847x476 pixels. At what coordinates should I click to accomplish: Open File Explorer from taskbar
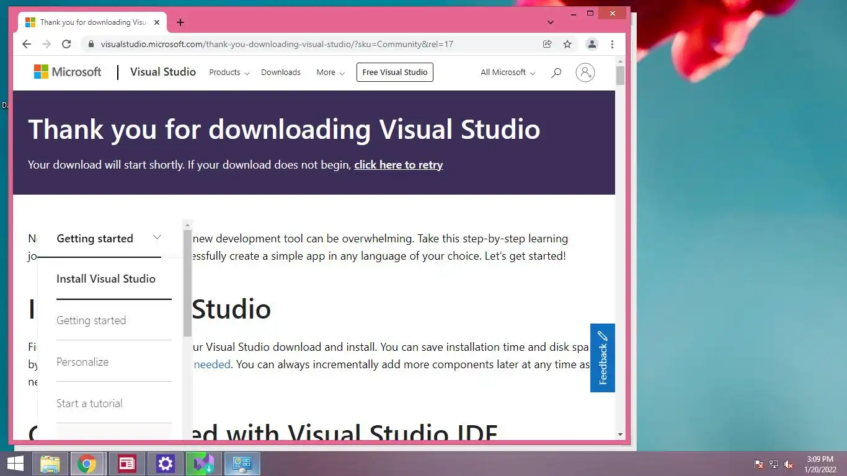(50, 464)
